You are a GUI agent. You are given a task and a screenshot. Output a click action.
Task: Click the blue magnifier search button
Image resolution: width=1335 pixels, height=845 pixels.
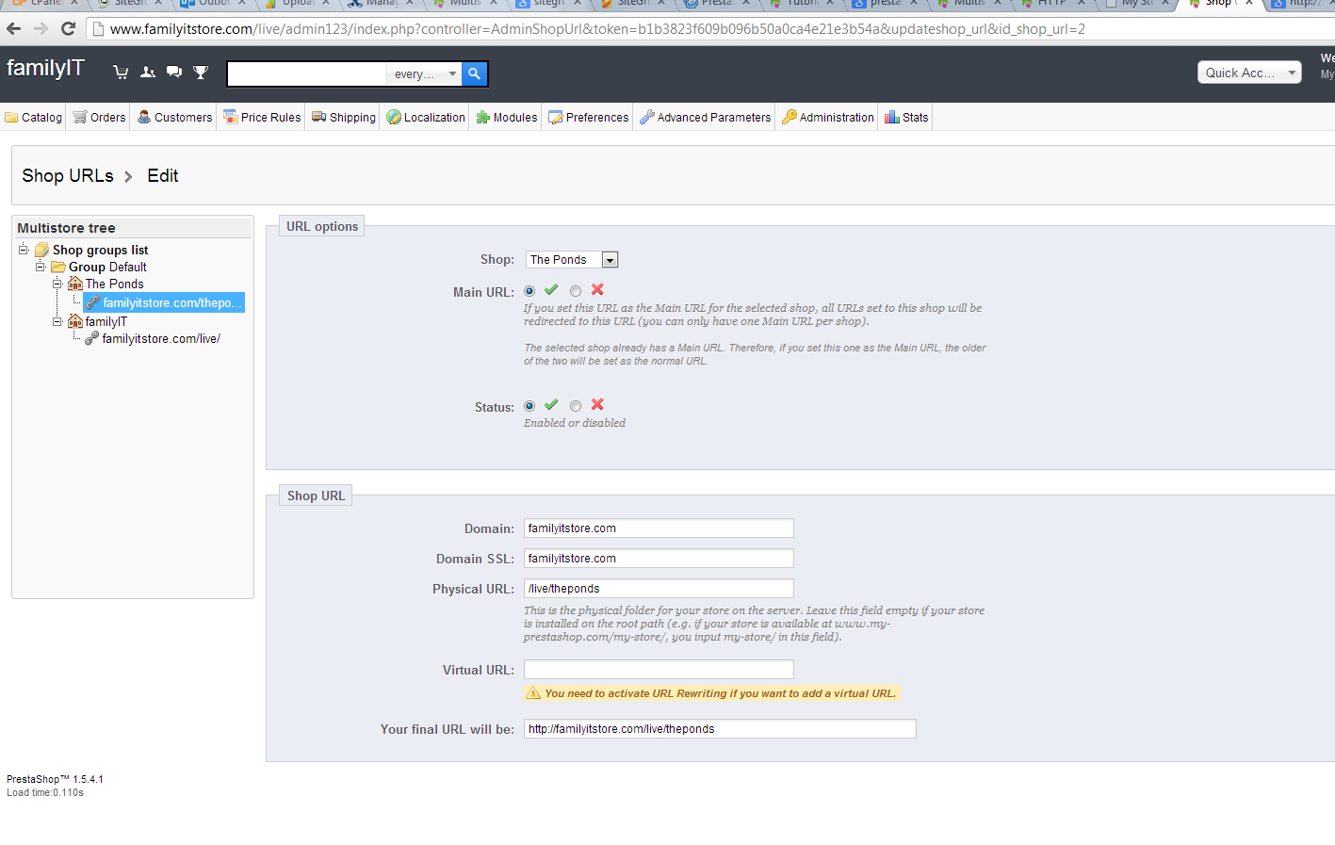click(475, 73)
